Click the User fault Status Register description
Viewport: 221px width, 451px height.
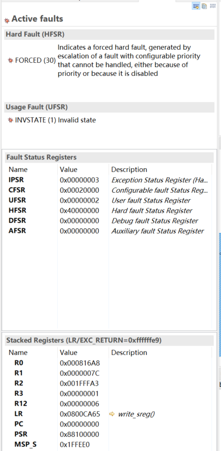coord(151,200)
